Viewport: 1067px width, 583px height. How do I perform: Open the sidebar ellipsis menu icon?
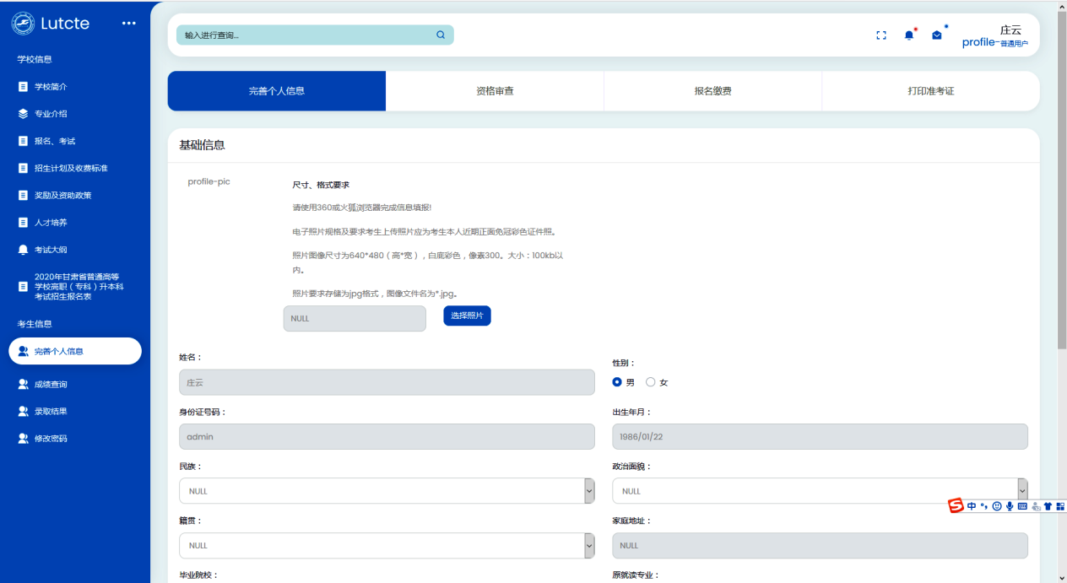click(128, 23)
